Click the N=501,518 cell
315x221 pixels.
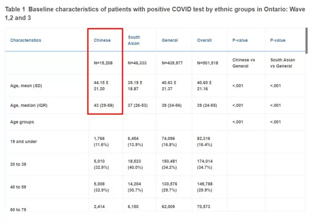[x=208, y=63]
